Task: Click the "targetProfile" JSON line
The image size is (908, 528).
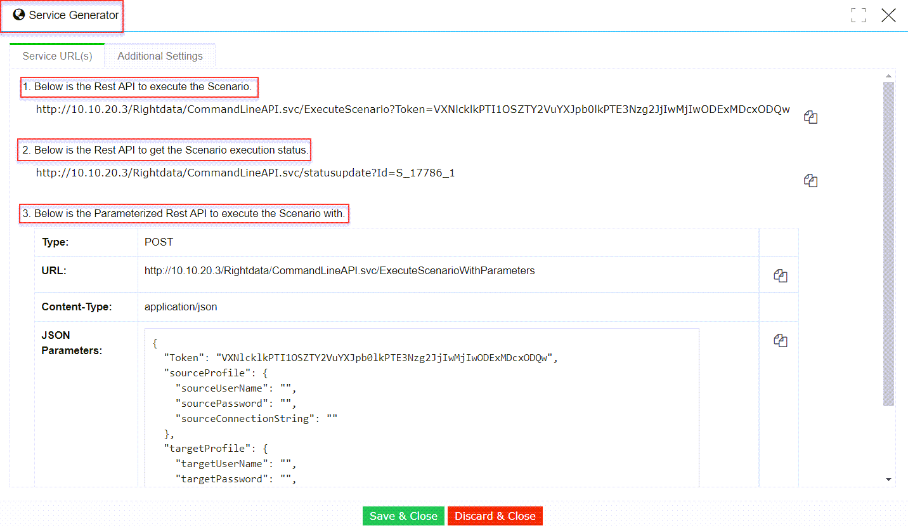Action: (x=216, y=449)
